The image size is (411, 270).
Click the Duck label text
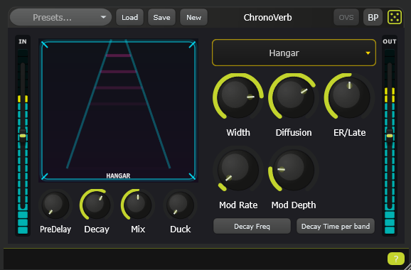tap(180, 229)
